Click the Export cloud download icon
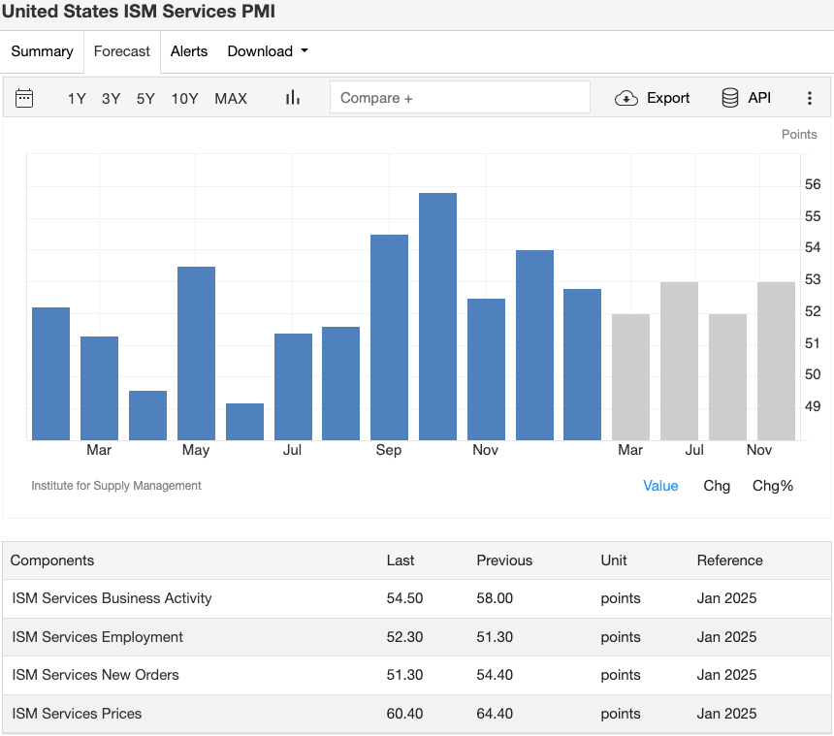This screenshot has height=736, width=834. (x=626, y=98)
